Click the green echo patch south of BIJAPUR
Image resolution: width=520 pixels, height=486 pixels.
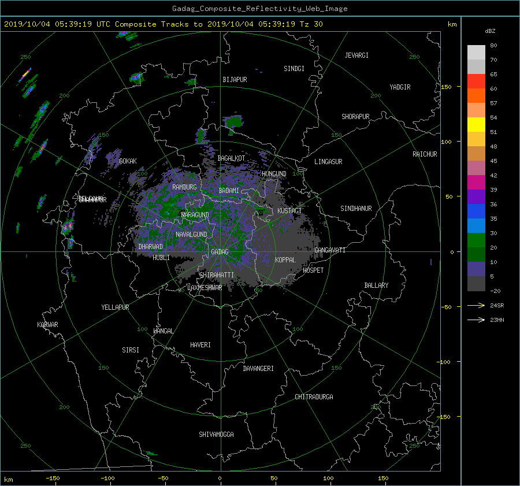[x=234, y=122]
